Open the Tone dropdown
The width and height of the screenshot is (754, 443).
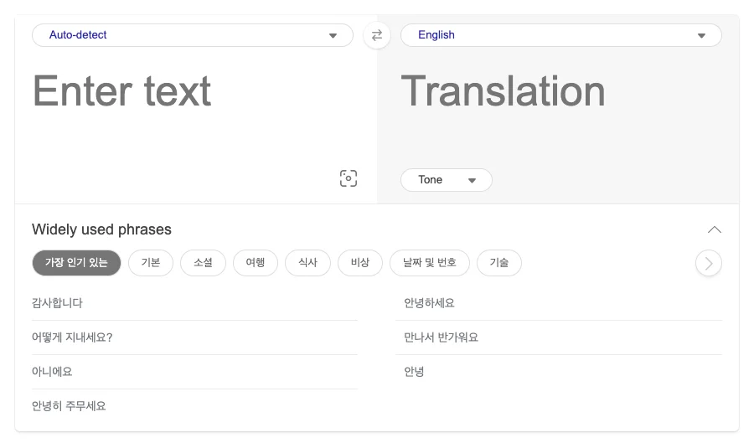[446, 180]
